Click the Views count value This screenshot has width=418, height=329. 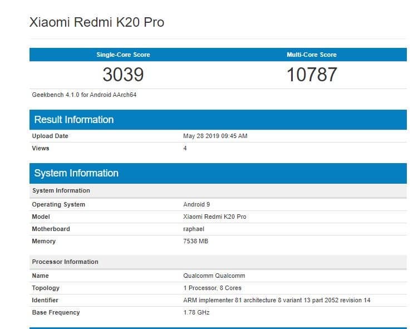(185, 148)
